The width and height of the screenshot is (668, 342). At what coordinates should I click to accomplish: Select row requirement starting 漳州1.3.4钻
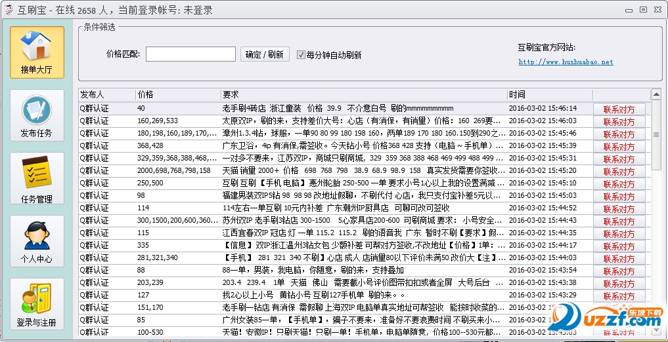tap(363, 133)
